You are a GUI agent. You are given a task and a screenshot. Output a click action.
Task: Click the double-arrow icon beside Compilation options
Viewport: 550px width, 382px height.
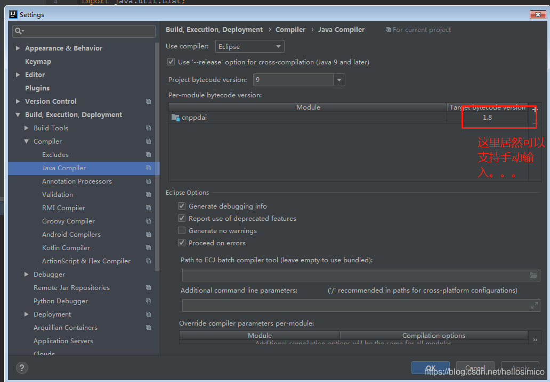pos(535,339)
